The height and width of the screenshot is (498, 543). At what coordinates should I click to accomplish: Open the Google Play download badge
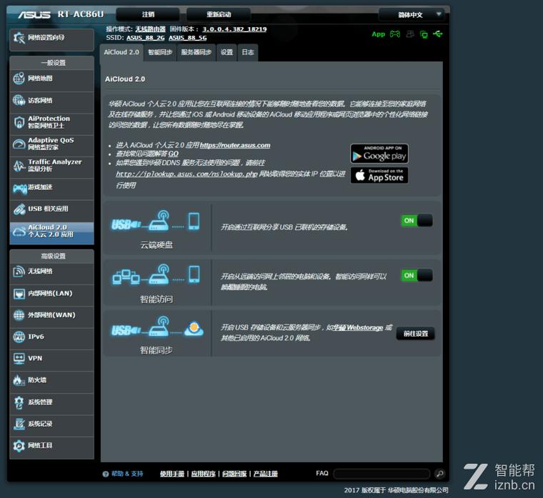(x=379, y=153)
